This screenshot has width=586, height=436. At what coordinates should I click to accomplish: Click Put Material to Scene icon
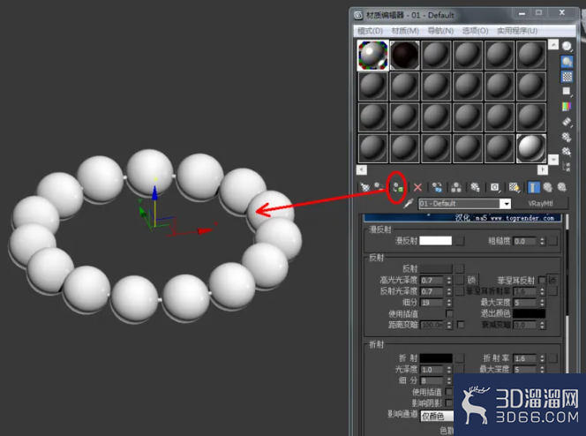point(379,187)
